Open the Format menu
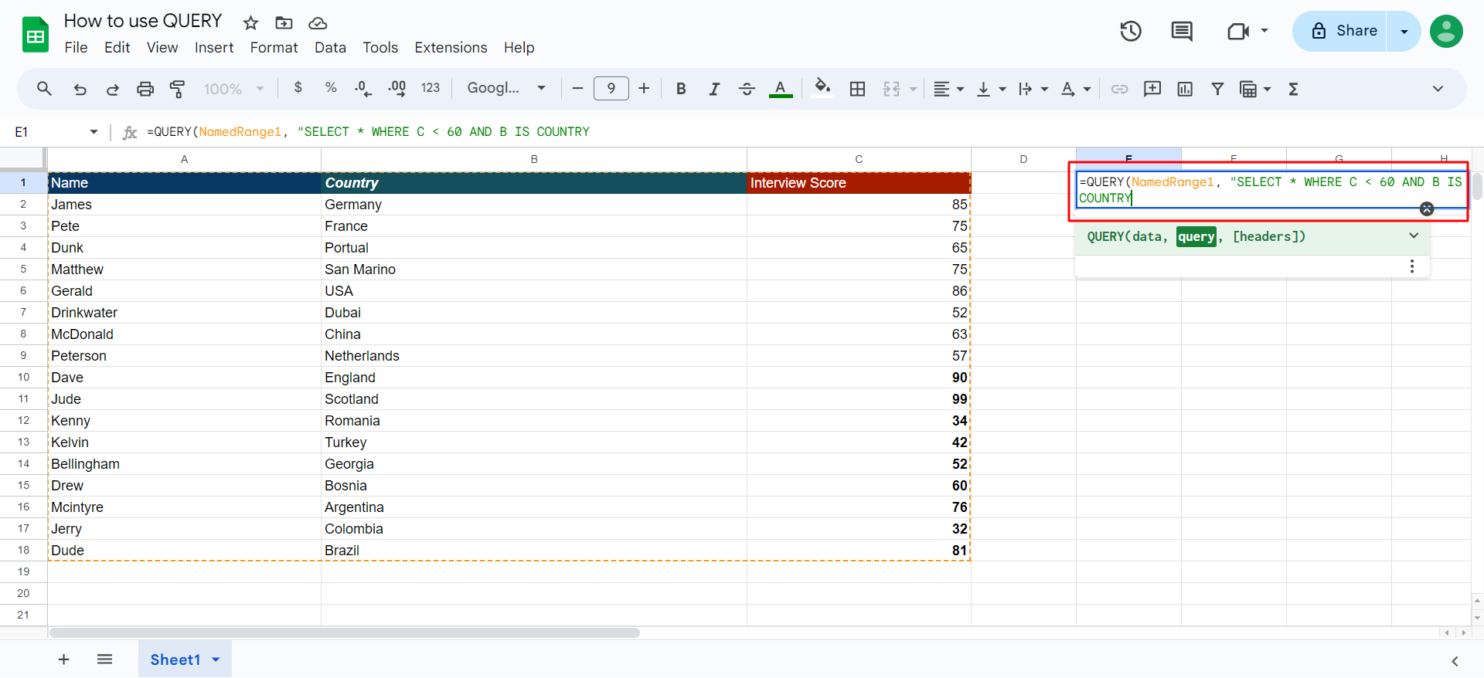This screenshot has width=1484, height=678. pyautogui.click(x=274, y=48)
